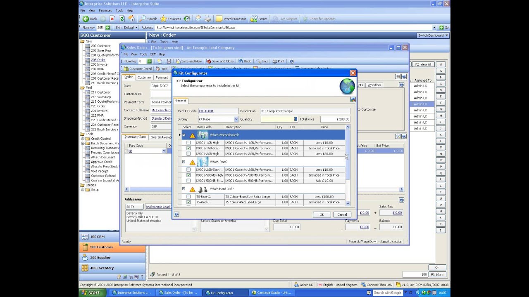Tick checkbox for K9001-2GB-High
The image size is (529, 297).
[x=188, y=153]
